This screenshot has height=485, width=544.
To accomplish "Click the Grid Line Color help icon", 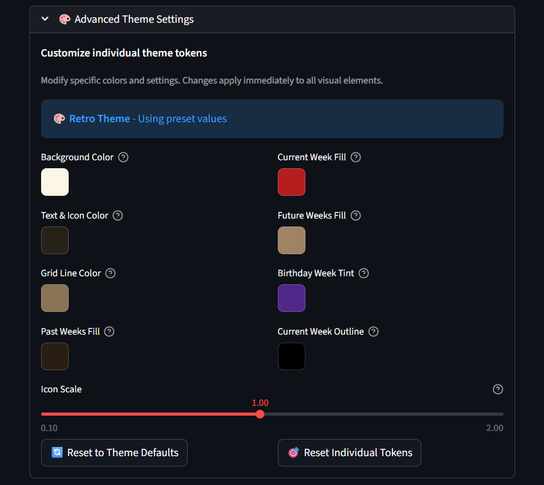I will pyautogui.click(x=110, y=273).
